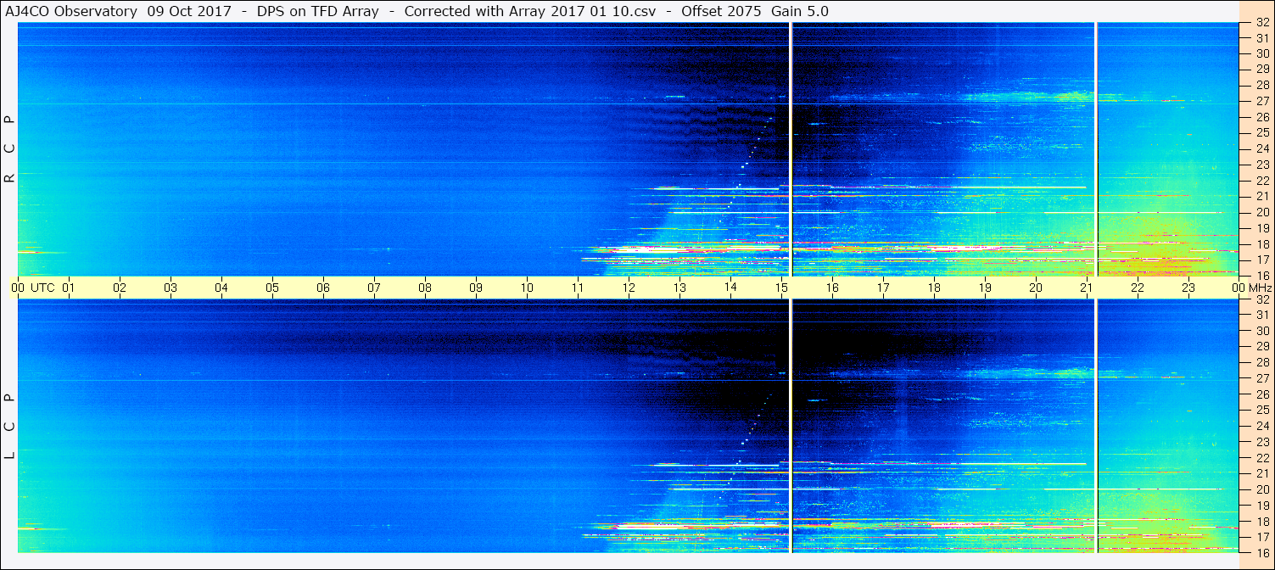Click the 24 MHz tick on RCP scale
Viewport: 1275px width, 570px height.
[x=1261, y=149]
